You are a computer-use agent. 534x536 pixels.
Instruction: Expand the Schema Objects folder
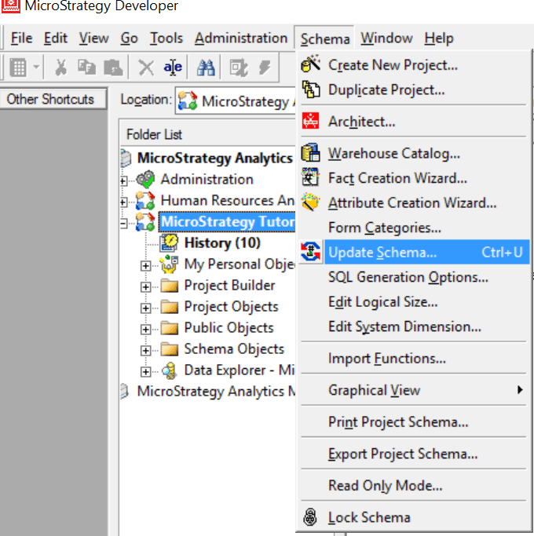pyautogui.click(x=145, y=350)
